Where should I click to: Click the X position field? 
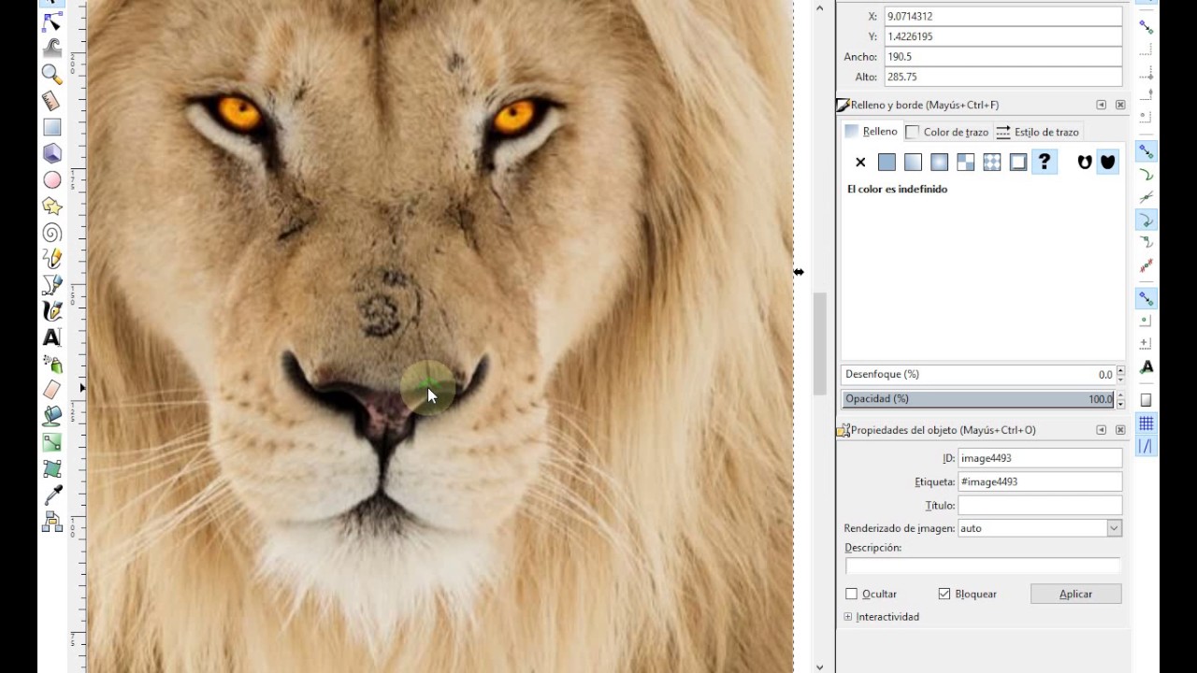[1003, 16]
